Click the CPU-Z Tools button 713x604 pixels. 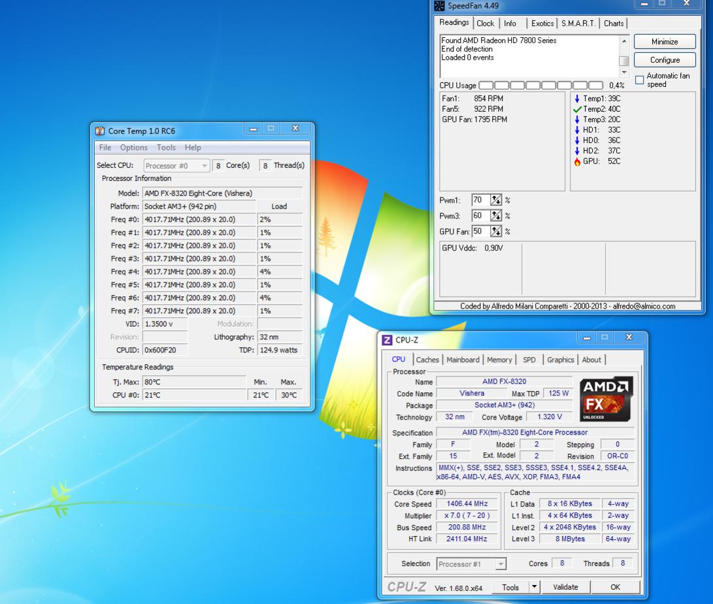coord(510,587)
